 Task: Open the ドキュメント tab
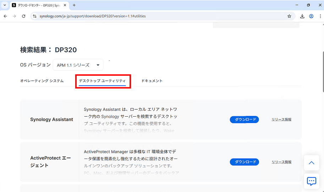point(152,81)
